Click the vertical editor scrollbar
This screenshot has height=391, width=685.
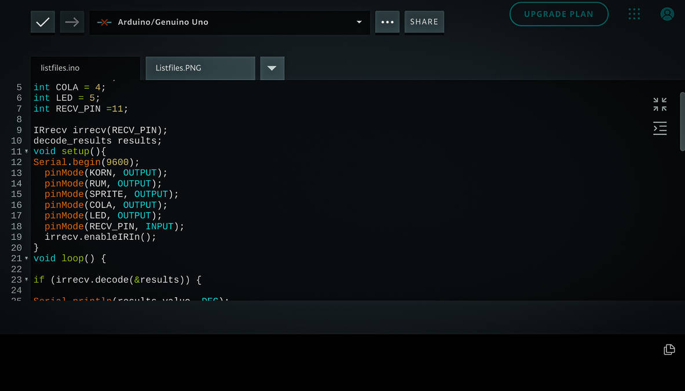[x=682, y=122]
